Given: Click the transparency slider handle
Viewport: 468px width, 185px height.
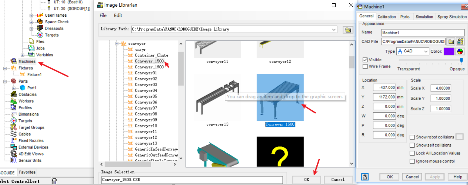Looking at the screenshot, I should [461, 60].
